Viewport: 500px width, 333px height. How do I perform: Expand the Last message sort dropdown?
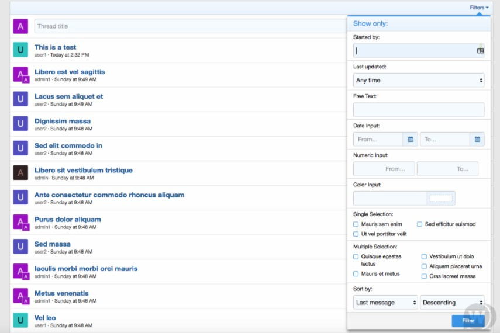(385, 303)
